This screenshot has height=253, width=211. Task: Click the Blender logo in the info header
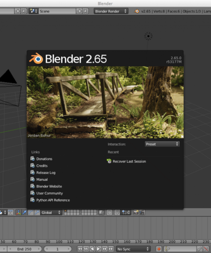(136, 11)
